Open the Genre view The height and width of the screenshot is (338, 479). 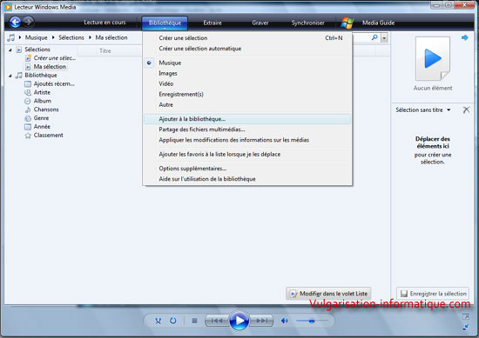pyautogui.click(x=41, y=118)
